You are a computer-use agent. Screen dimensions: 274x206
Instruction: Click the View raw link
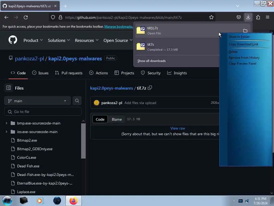178,128
